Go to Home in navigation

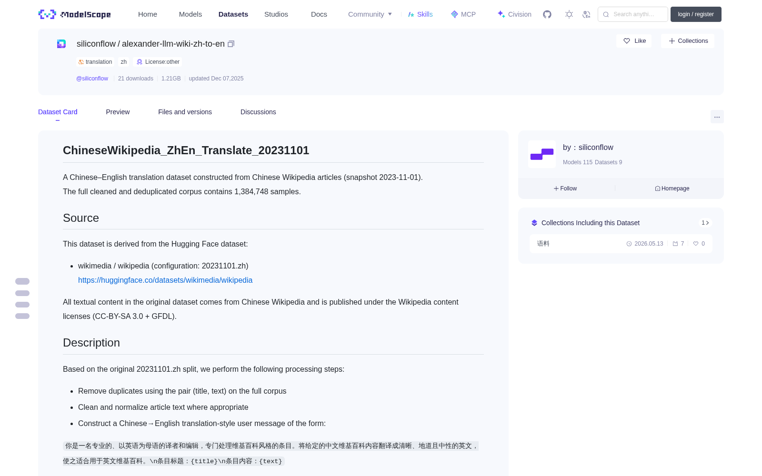(x=148, y=14)
